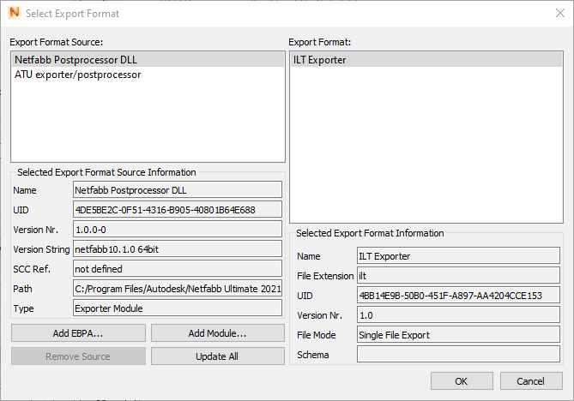574x401 pixels.
Task: Focus the Version String field
Action: pyautogui.click(x=178, y=248)
